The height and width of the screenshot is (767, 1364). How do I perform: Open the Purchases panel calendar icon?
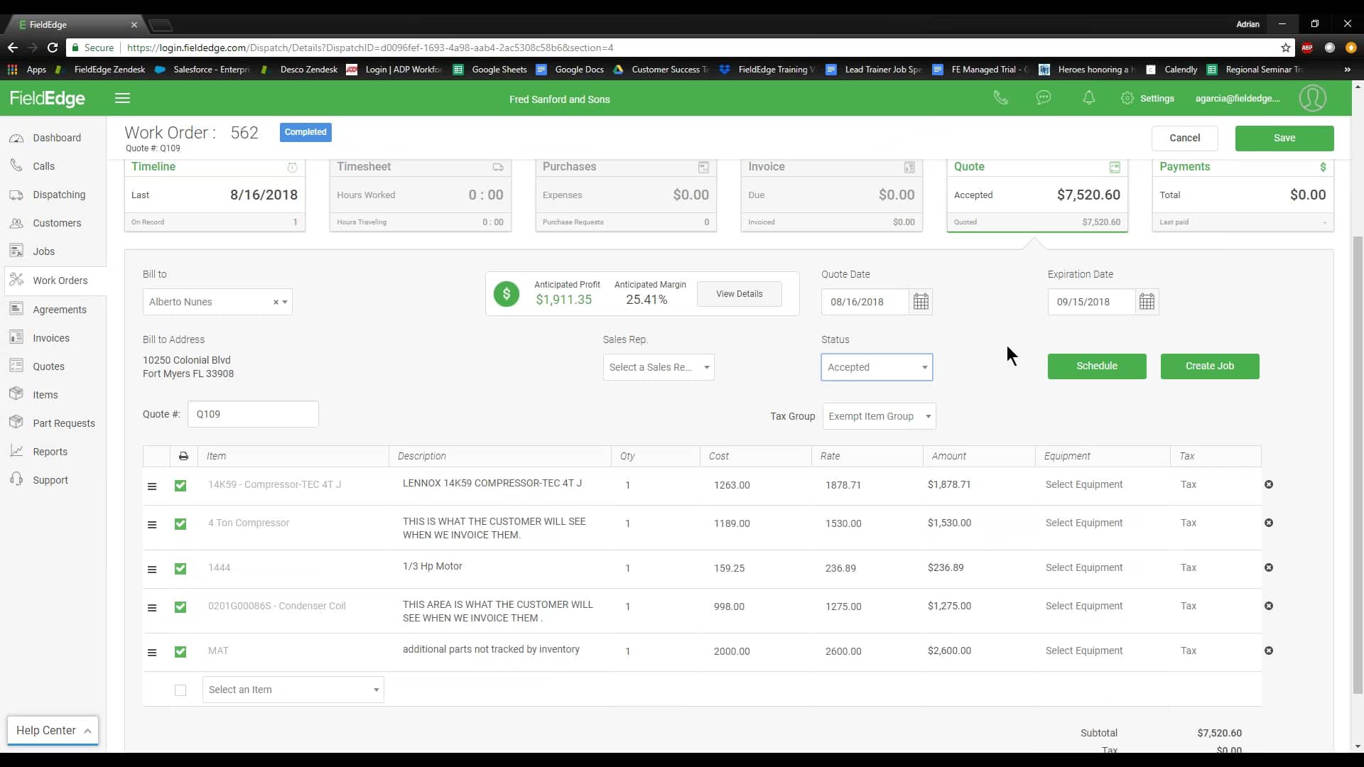point(703,168)
